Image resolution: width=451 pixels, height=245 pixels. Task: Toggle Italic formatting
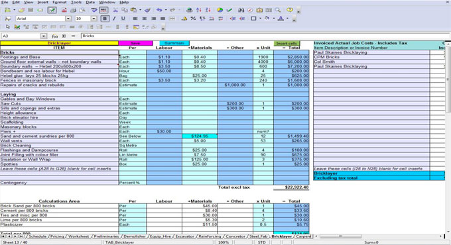pyautogui.click(x=114, y=19)
